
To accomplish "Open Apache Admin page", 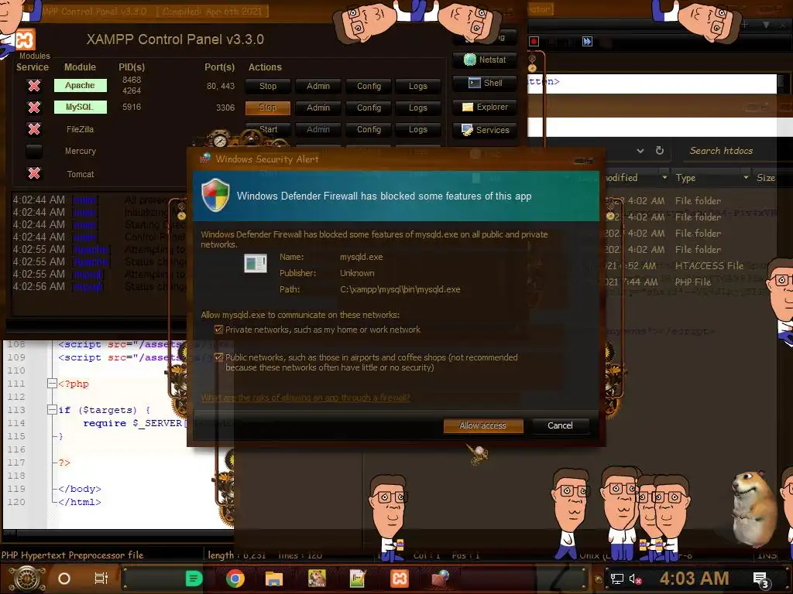I will click(x=318, y=86).
